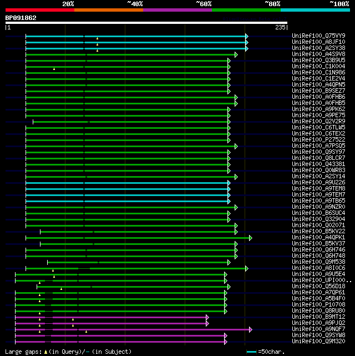Click the UniRef100_B9SEZ7 label
The height and width of the screenshot is (356, 355).
(318, 91)
